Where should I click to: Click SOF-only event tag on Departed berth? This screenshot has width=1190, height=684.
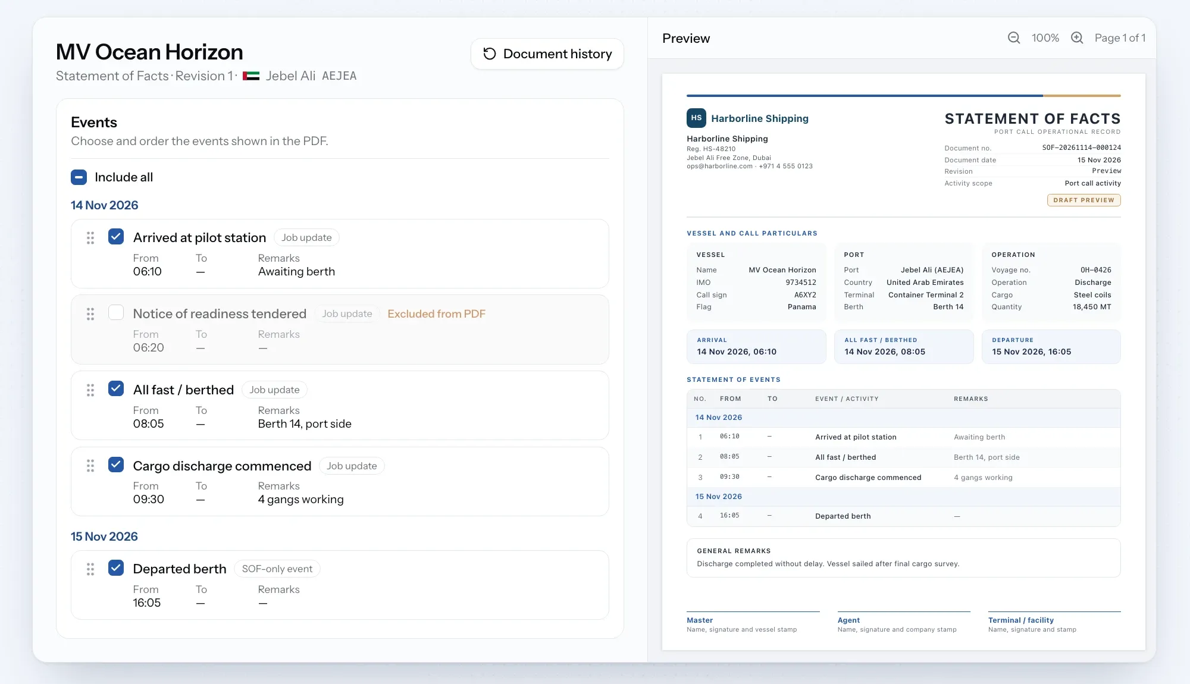[277, 569]
